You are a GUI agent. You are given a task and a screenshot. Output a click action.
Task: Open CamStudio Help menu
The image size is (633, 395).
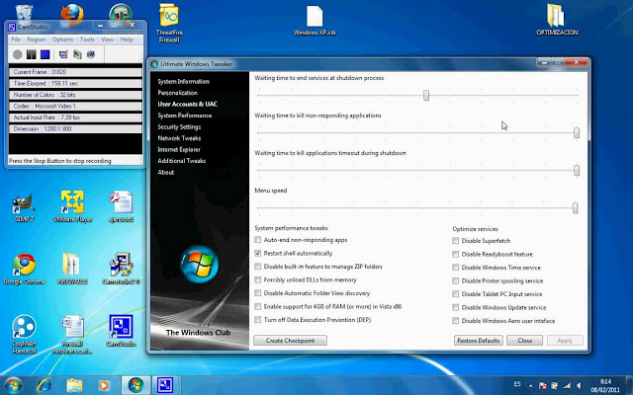point(127,39)
